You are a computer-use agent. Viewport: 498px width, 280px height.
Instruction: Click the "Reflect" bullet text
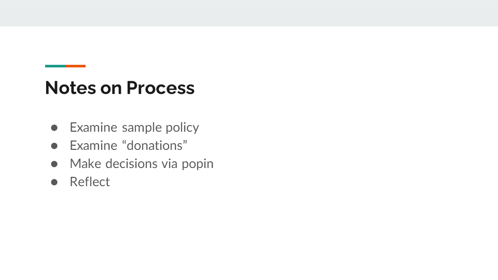(90, 182)
